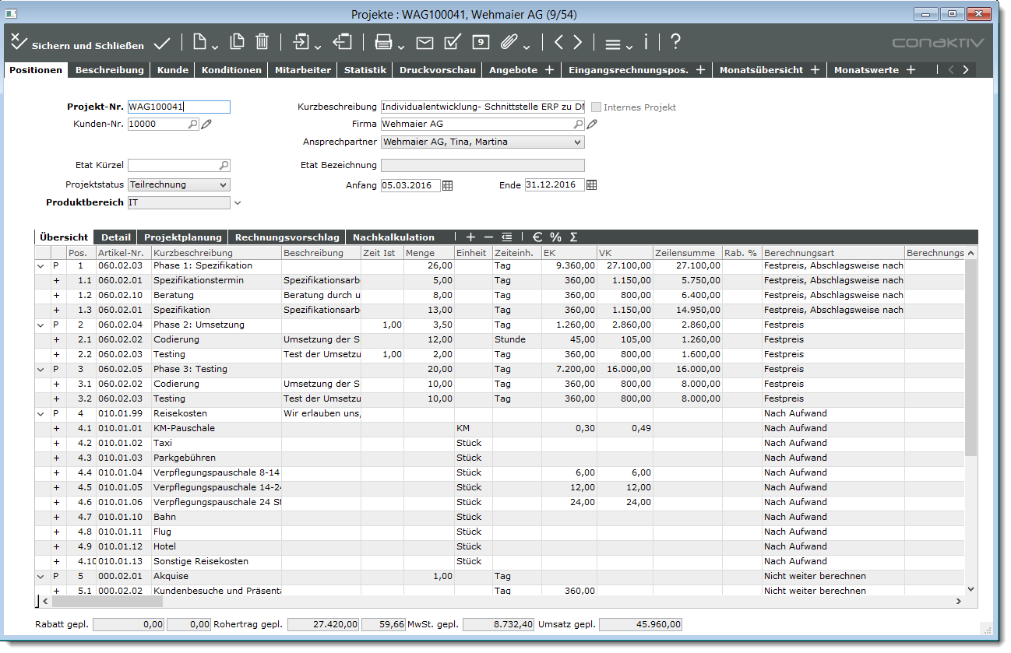The height and width of the screenshot is (653, 1011).
Task: Click the Projekt-Nr. input field
Action: (178, 107)
